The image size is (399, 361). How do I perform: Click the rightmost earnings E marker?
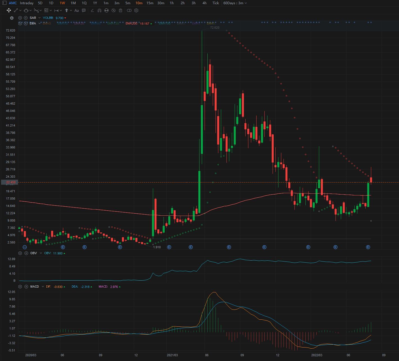368,247
